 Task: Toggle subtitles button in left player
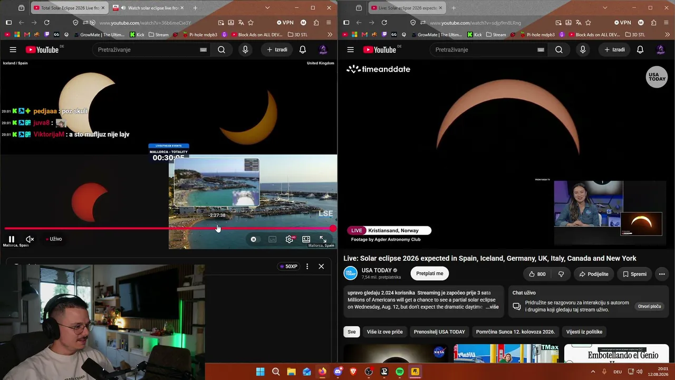click(x=272, y=239)
